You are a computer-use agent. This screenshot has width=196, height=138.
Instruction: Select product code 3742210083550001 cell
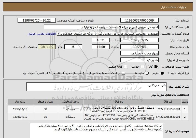pyautogui.click(x=168, y=117)
